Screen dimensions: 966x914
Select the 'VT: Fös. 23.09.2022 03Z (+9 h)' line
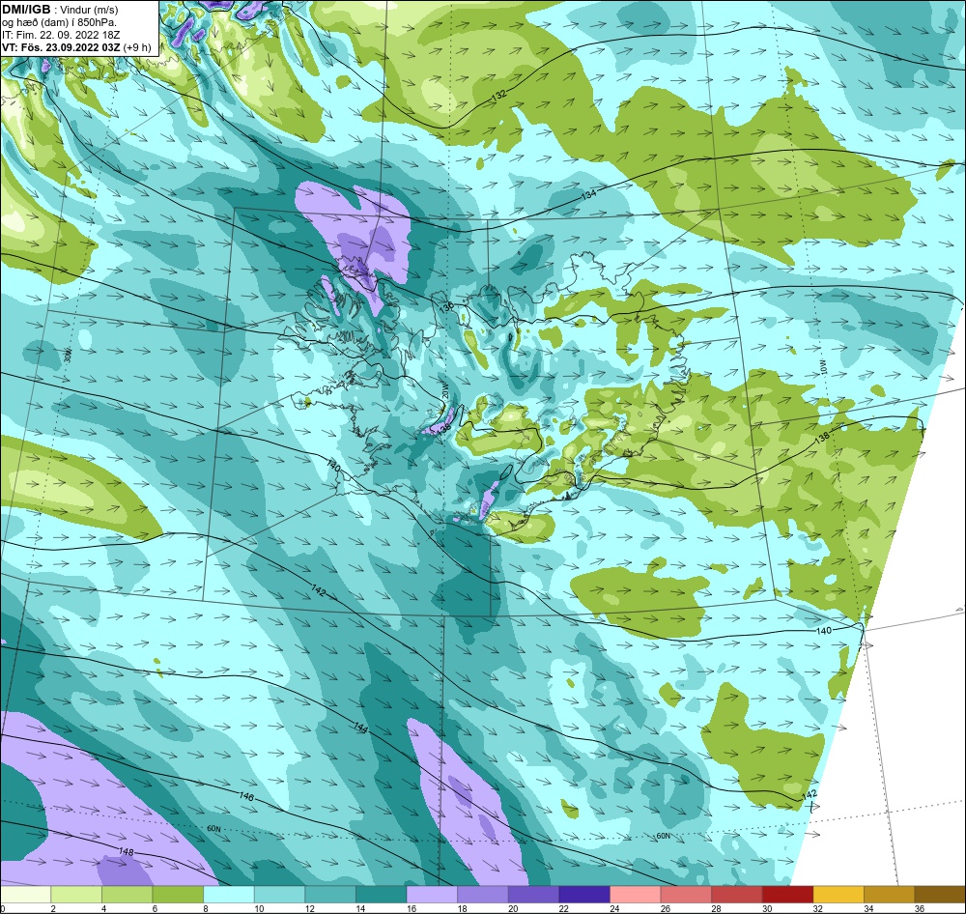click(75, 46)
